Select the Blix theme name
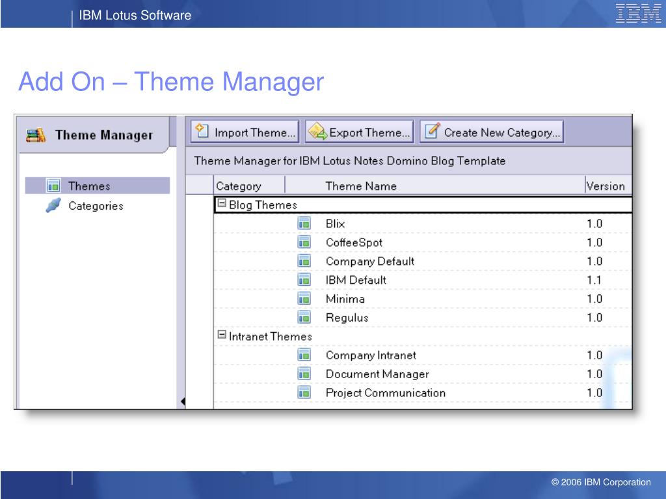 click(x=335, y=224)
